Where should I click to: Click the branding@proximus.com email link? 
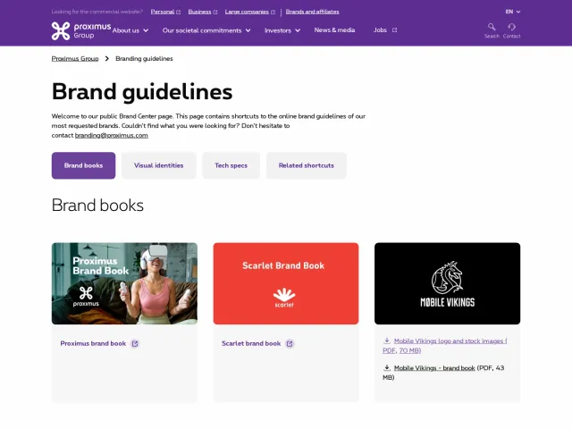tap(111, 135)
